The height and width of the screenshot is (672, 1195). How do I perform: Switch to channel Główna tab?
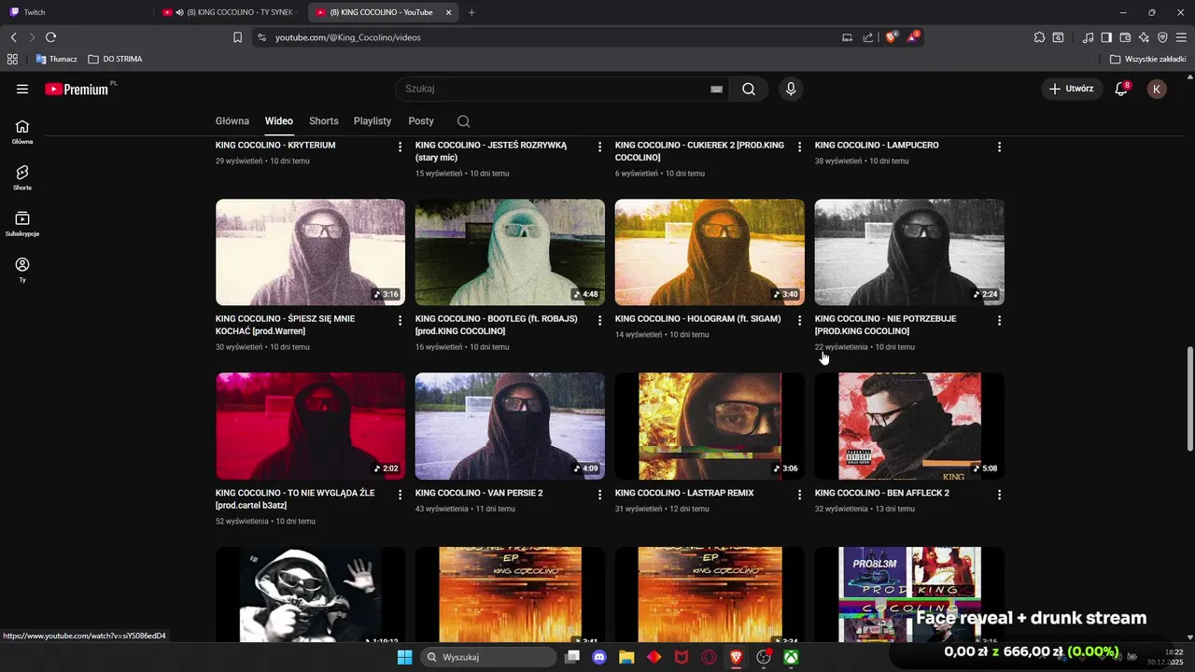point(232,121)
